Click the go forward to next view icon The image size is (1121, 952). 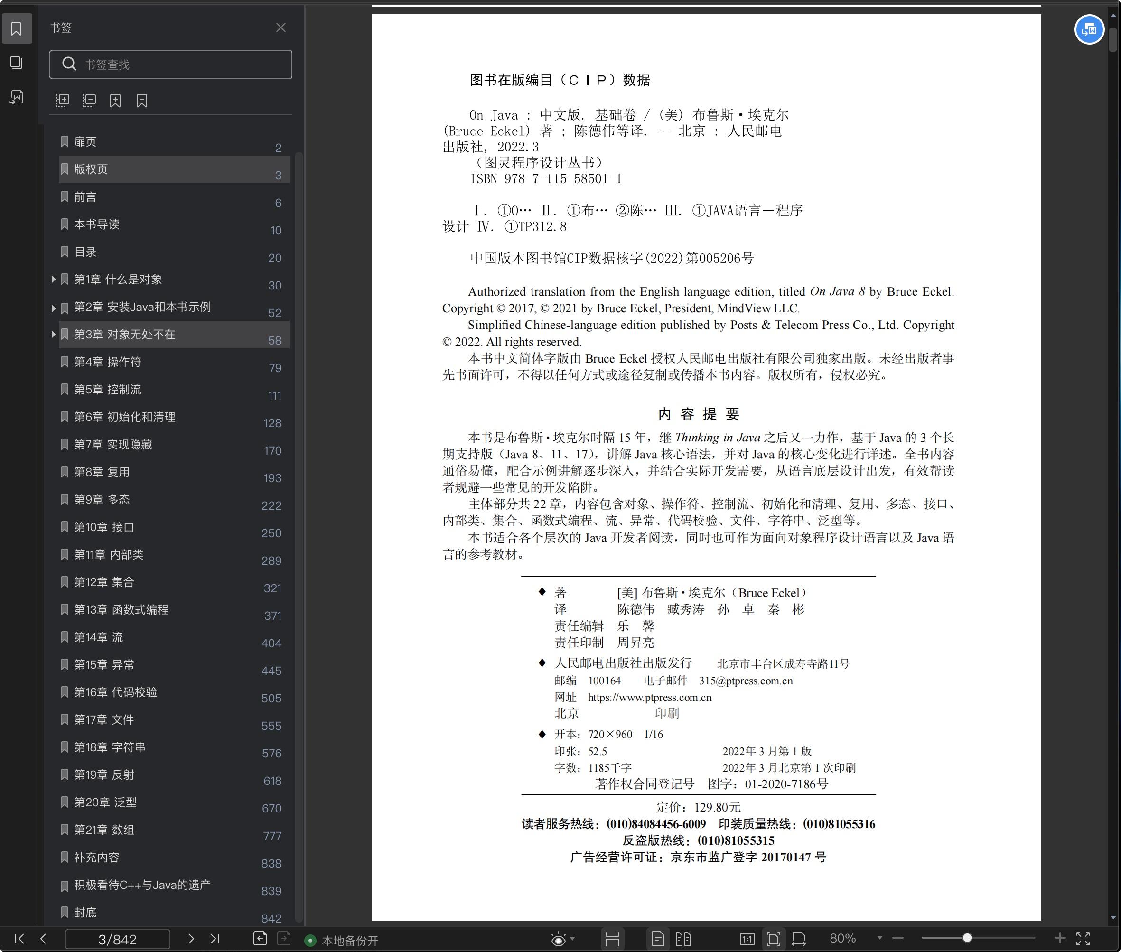tap(284, 939)
